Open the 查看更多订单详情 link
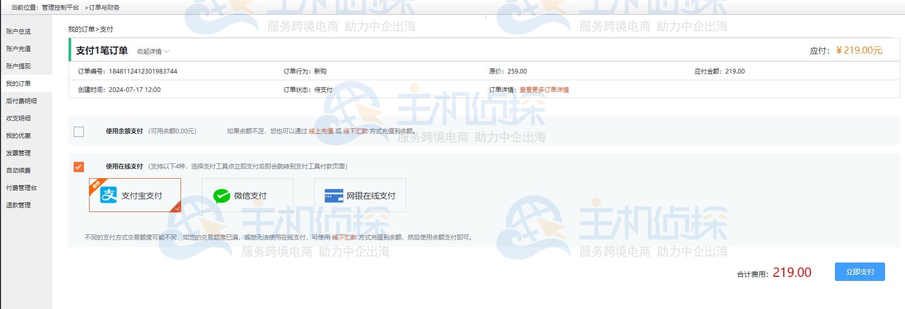This screenshot has width=905, height=309. 544,90
